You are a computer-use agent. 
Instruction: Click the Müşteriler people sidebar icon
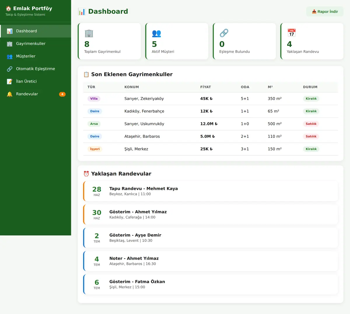point(10,56)
